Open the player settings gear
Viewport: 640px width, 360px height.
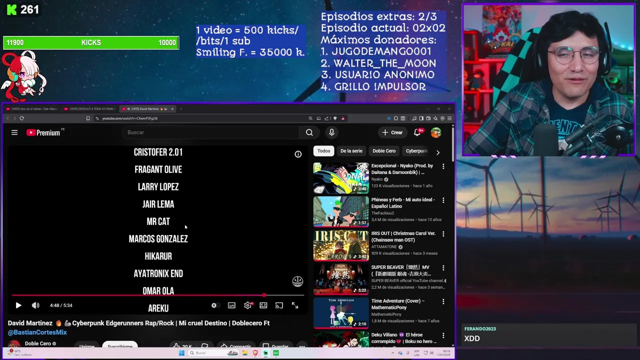(x=247, y=305)
